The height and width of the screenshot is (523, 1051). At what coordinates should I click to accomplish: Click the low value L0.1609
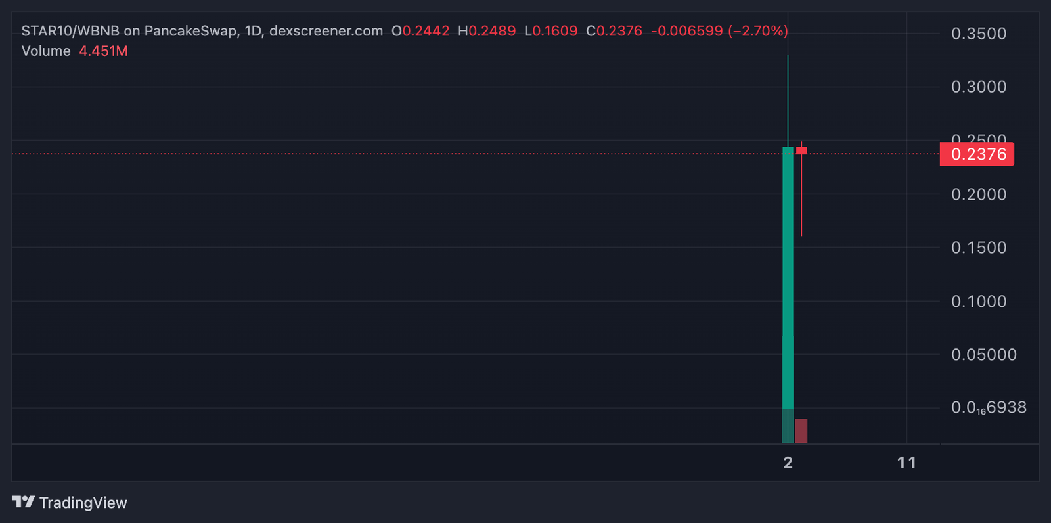pos(550,31)
